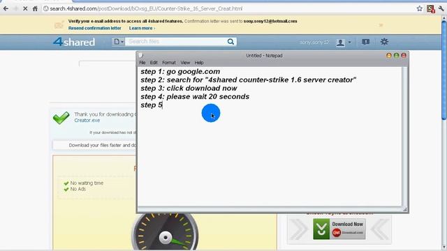Screen dimensions: 447x251
Task: Click the step 2 search instructions line
Action: pos(249,80)
